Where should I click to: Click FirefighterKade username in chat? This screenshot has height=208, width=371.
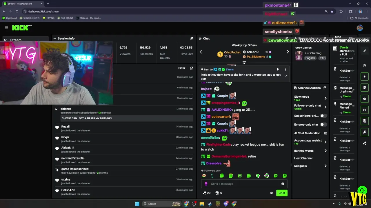click(x=219, y=144)
